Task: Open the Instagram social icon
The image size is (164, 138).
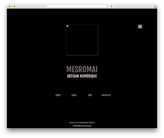Action: [140, 26]
